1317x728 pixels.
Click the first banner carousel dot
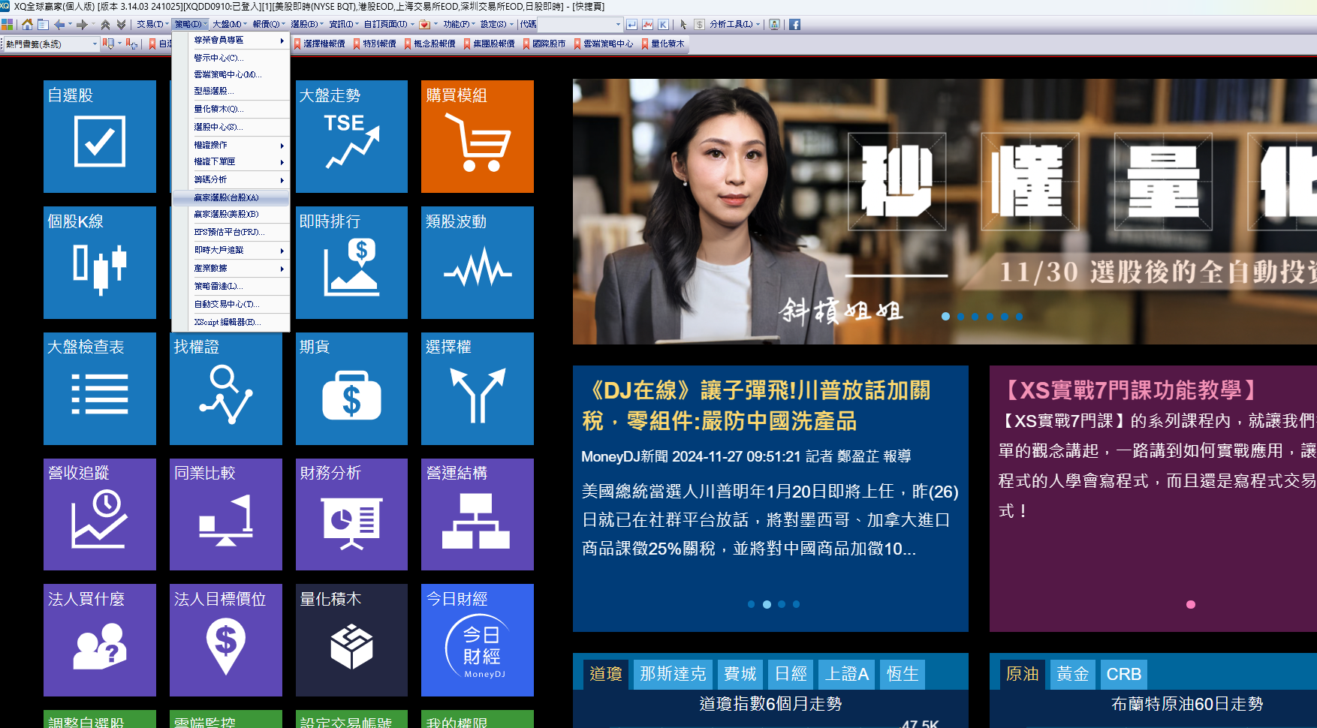(x=945, y=317)
